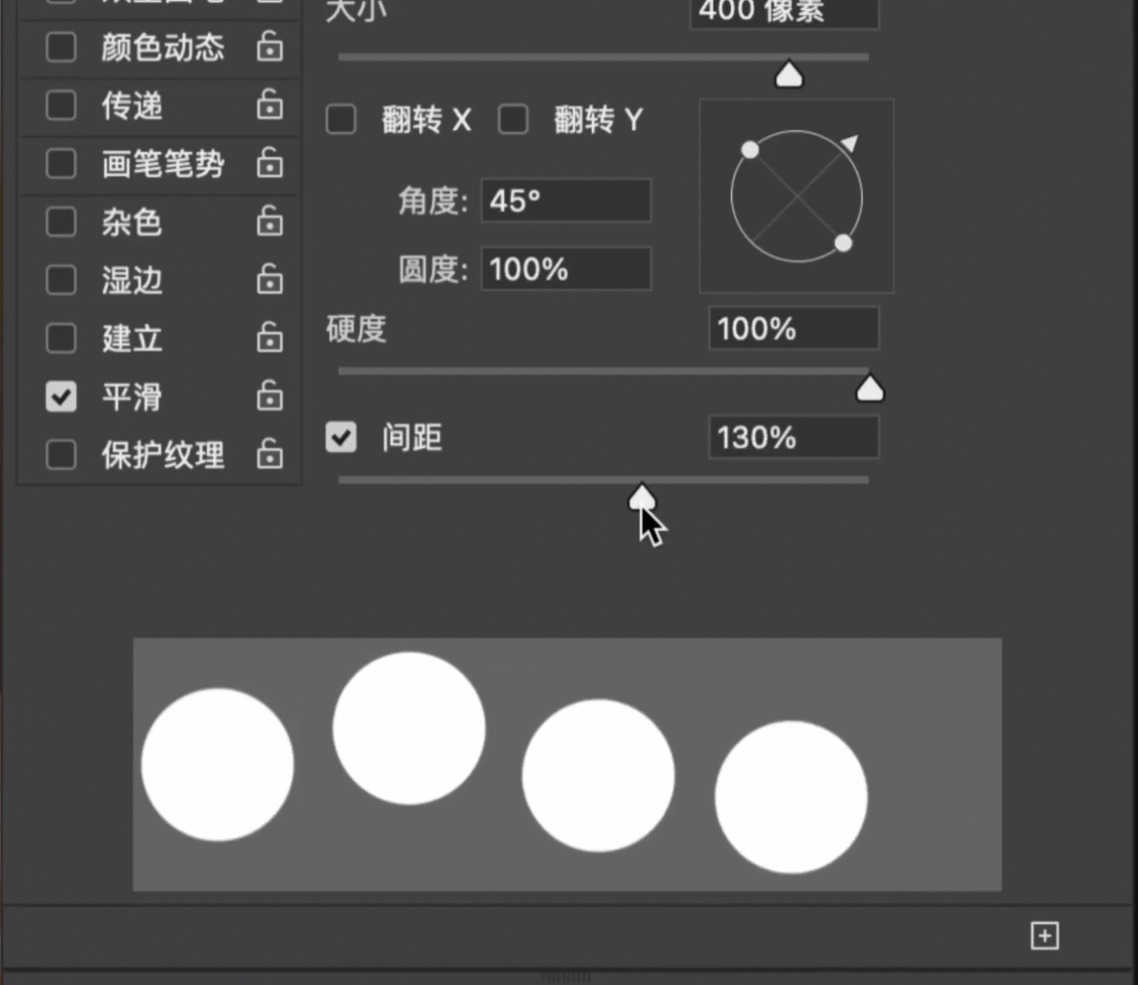Click the 硬度 value field
1138x985 pixels.
click(x=793, y=329)
